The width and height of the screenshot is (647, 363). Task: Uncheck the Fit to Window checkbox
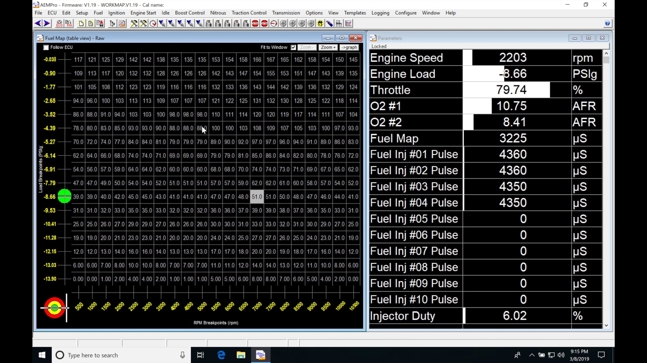(294, 47)
